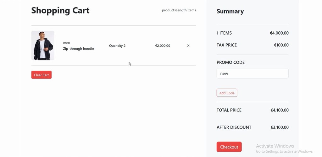Click the €2,000.00 item price
The image size is (322, 157).
pos(163,46)
